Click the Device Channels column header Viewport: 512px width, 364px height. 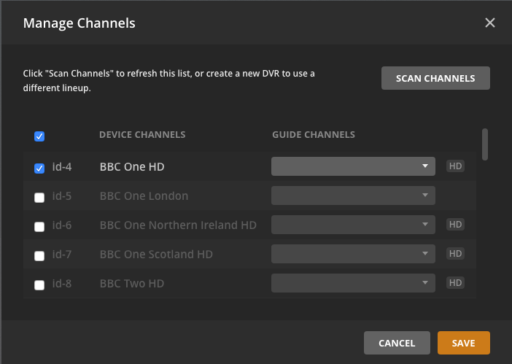click(142, 134)
